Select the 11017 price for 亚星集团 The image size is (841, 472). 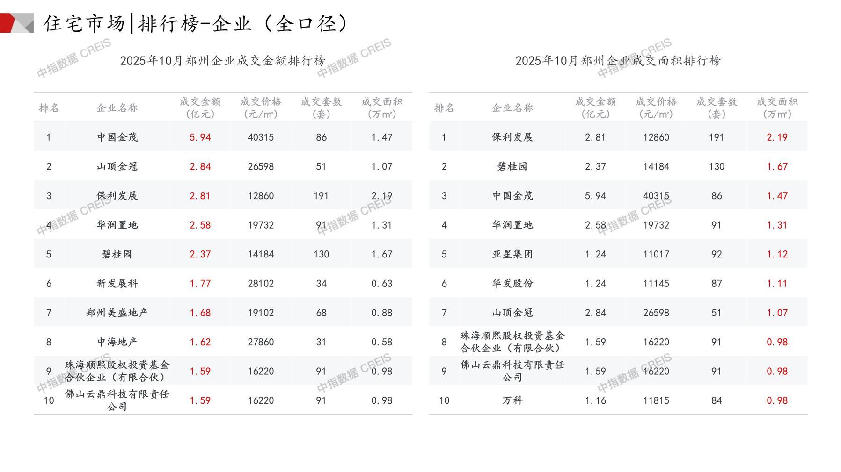click(656, 254)
